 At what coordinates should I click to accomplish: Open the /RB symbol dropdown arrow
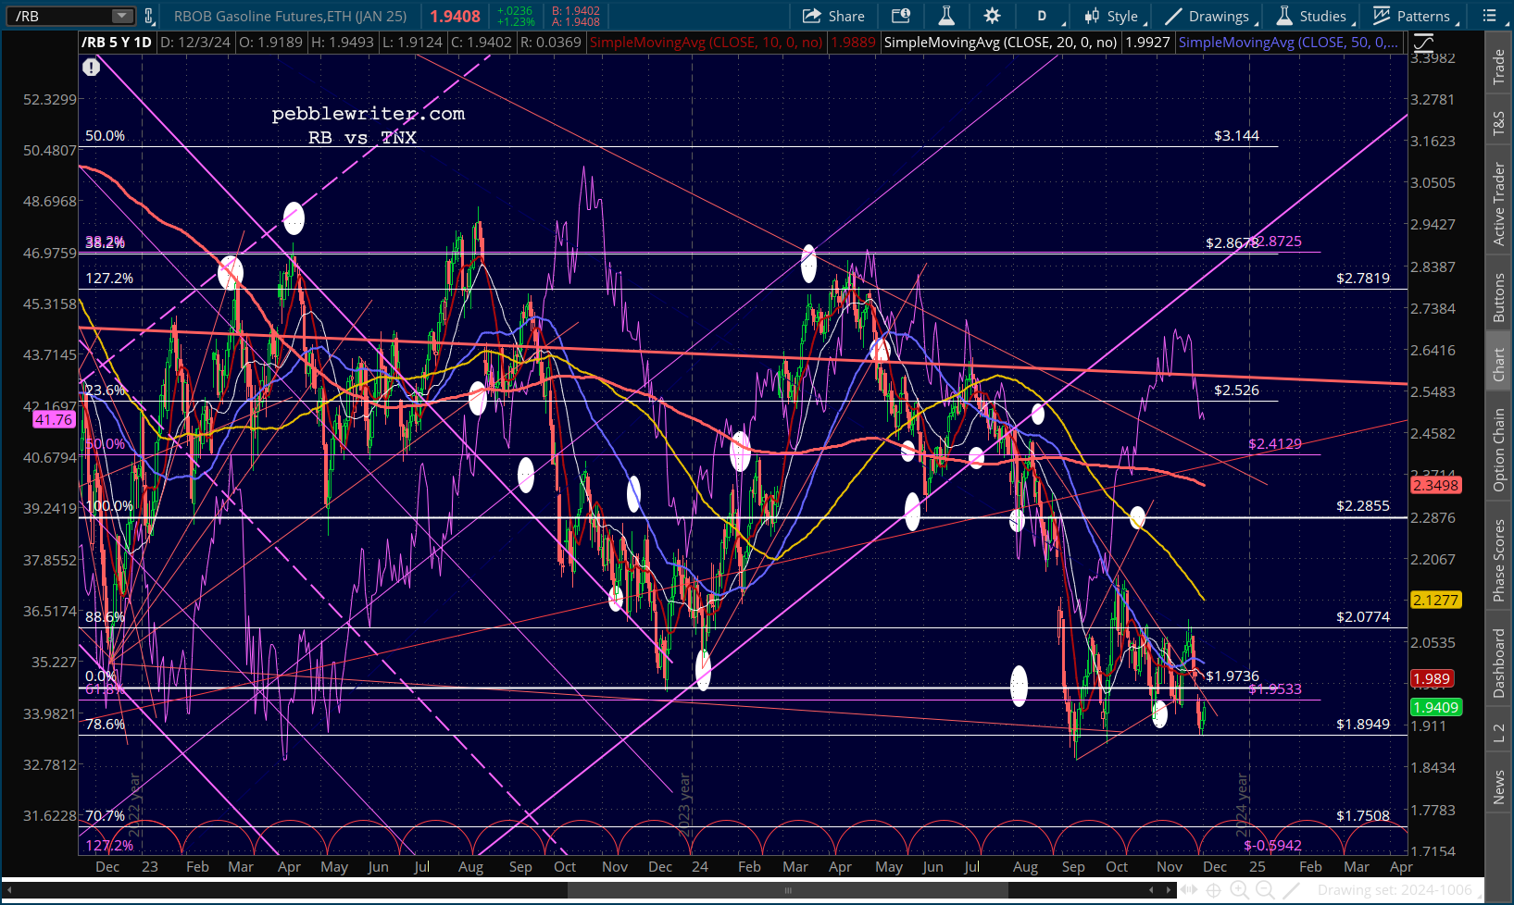tap(122, 16)
